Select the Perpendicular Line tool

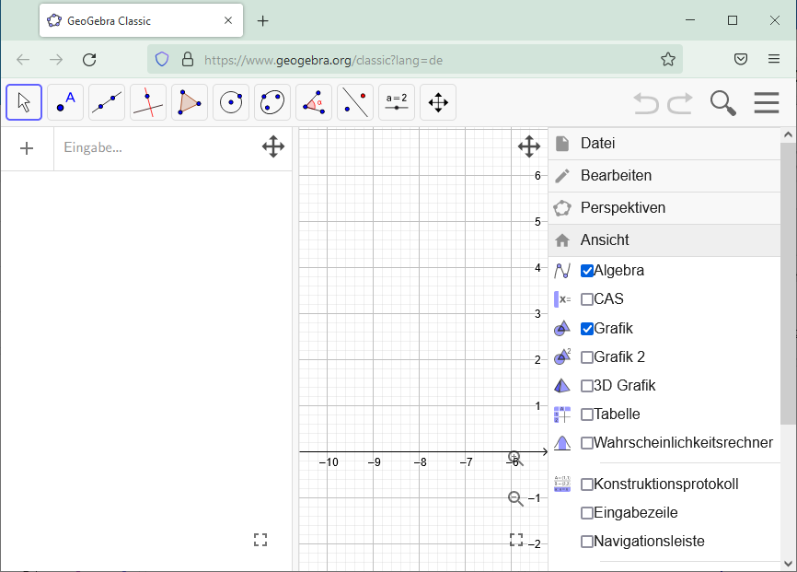pyautogui.click(x=147, y=102)
